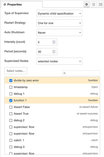Open the Type of Supervisor dropdown
Image resolution: width=104 pixels, height=157 pixels.
pyautogui.click(x=59, y=13)
